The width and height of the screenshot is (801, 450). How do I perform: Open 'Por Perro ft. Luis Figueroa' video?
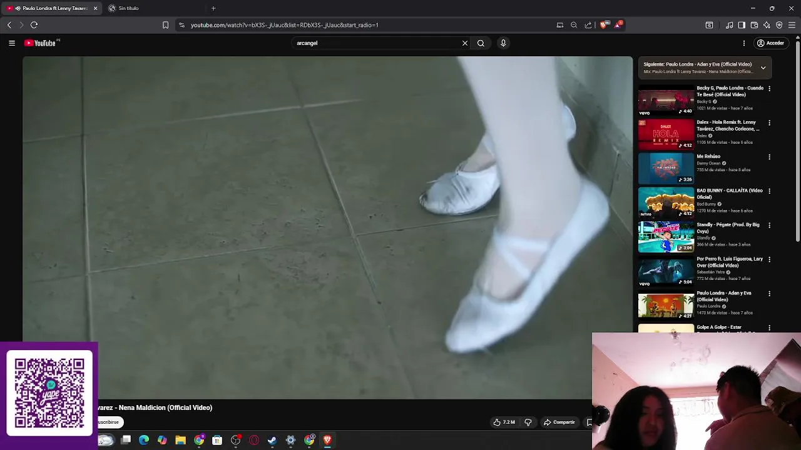666,271
